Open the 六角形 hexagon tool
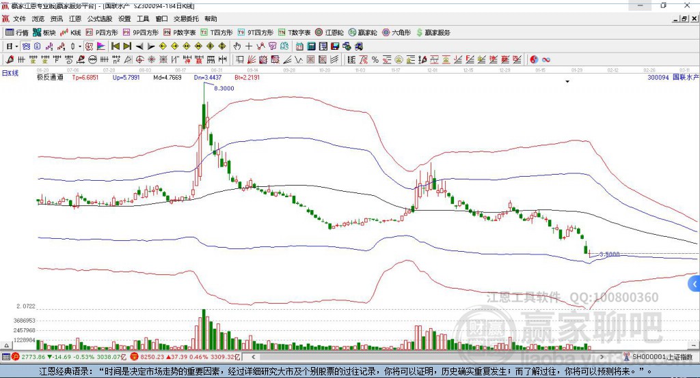This screenshot has height=378, width=700. pos(396,33)
